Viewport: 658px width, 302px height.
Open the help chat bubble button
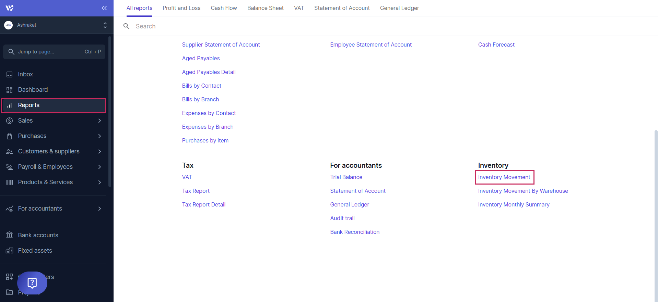tap(32, 283)
